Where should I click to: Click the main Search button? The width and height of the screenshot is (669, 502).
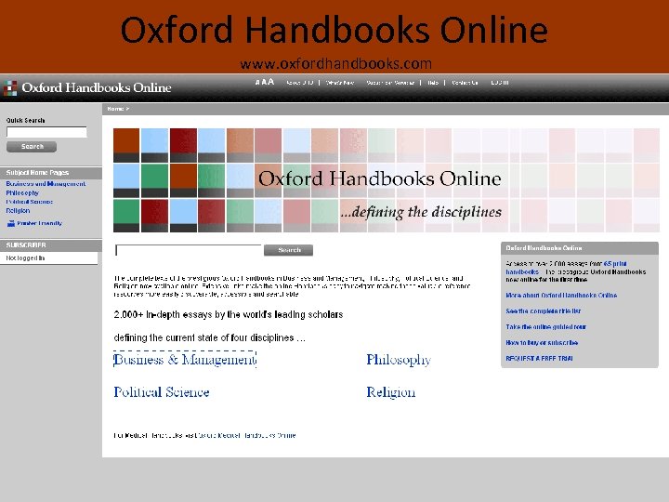[288, 250]
